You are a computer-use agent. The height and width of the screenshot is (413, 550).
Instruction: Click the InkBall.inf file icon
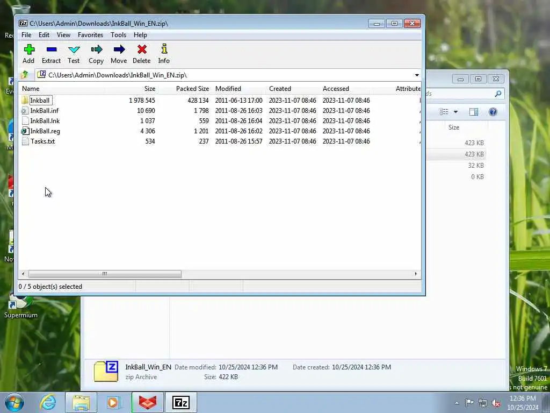[x=25, y=111]
